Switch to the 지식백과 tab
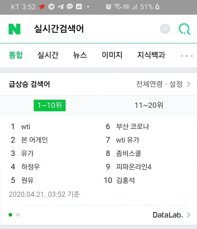 pos(151,55)
